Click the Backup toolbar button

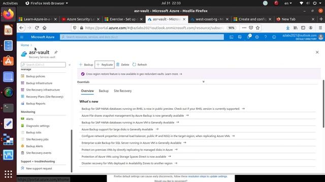click(86, 65)
